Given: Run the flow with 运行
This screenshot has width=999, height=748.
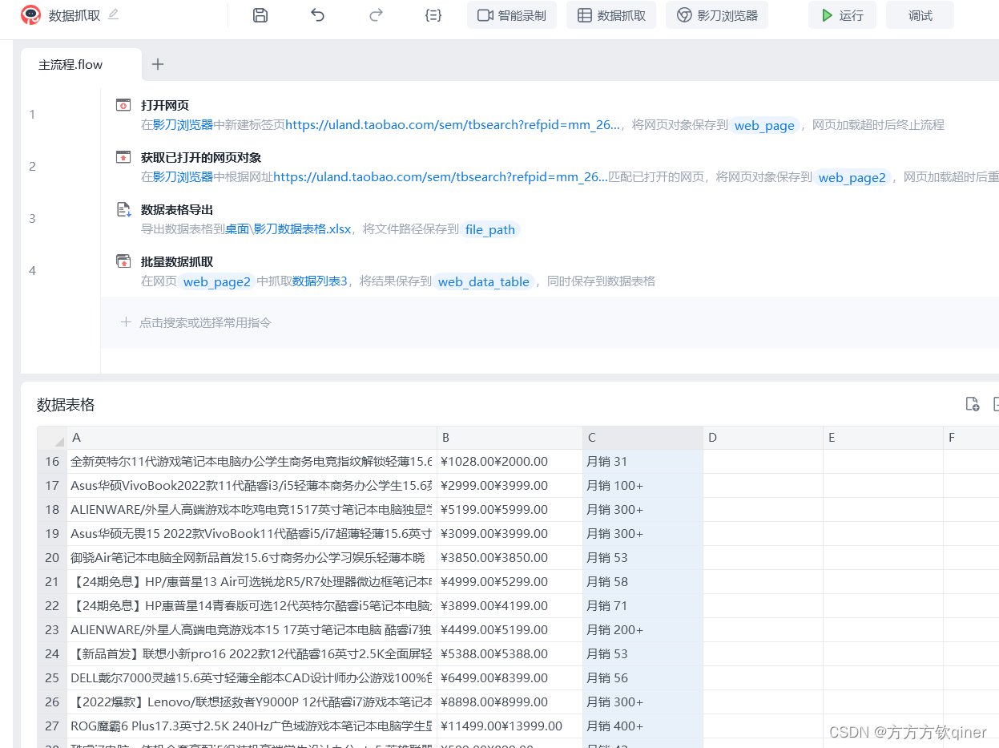Looking at the screenshot, I should [842, 15].
